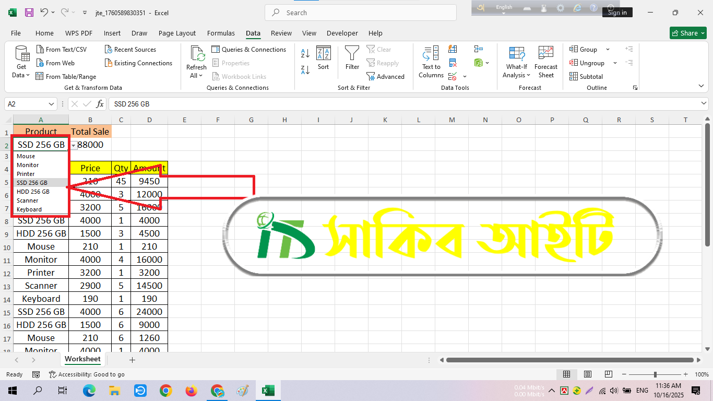Switch to Page Layout view in status bar

pyautogui.click(x=587, y=374)
